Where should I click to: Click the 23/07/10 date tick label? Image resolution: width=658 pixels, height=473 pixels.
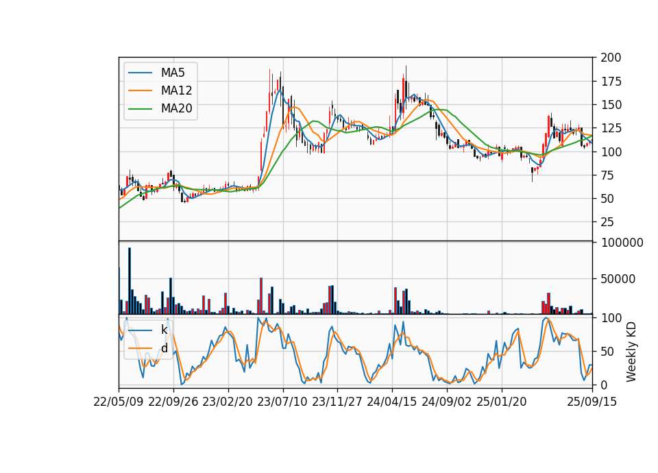(282, 402)
